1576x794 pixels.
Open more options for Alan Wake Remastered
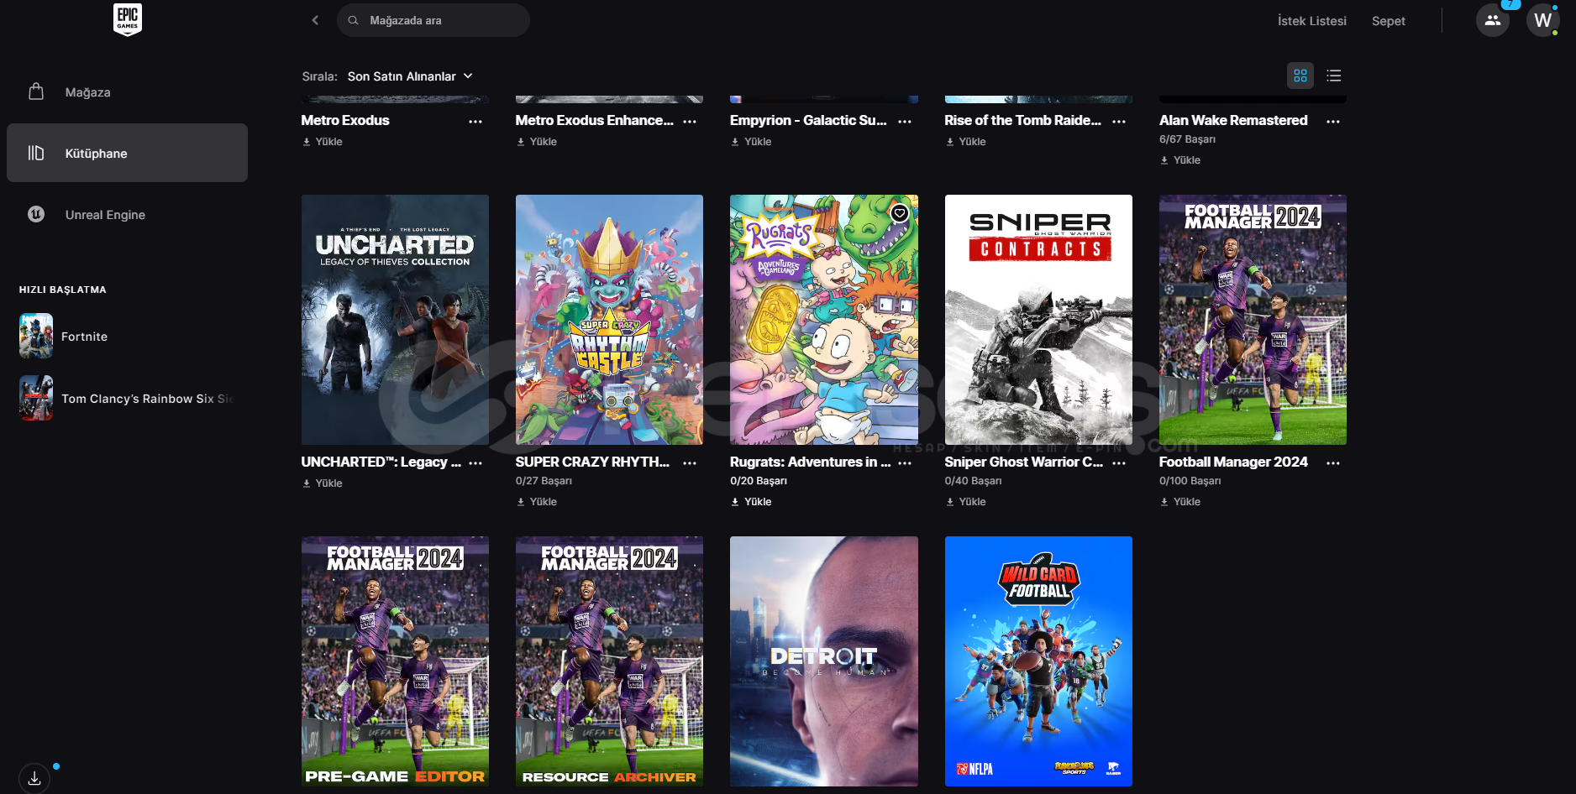pyautogui.click(x=1333, y=121)
